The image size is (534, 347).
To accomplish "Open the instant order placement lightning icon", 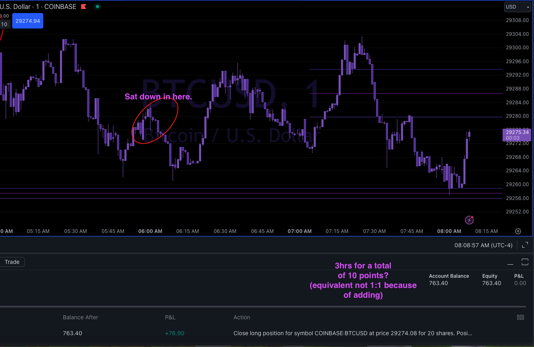I will 469,220.
